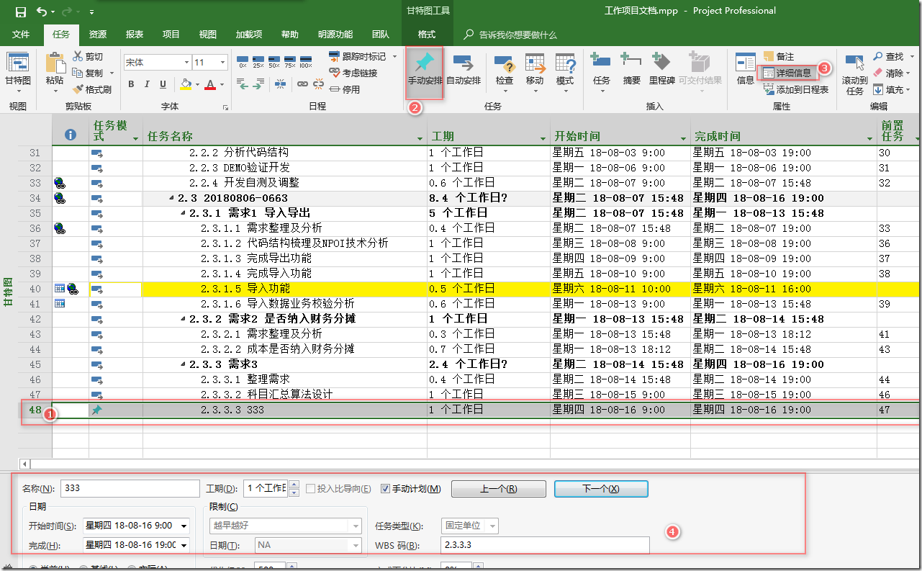Select the 2.3.3.3 333 task name cell
Viewport: 922px width, 571px height.
click(284, 410)
